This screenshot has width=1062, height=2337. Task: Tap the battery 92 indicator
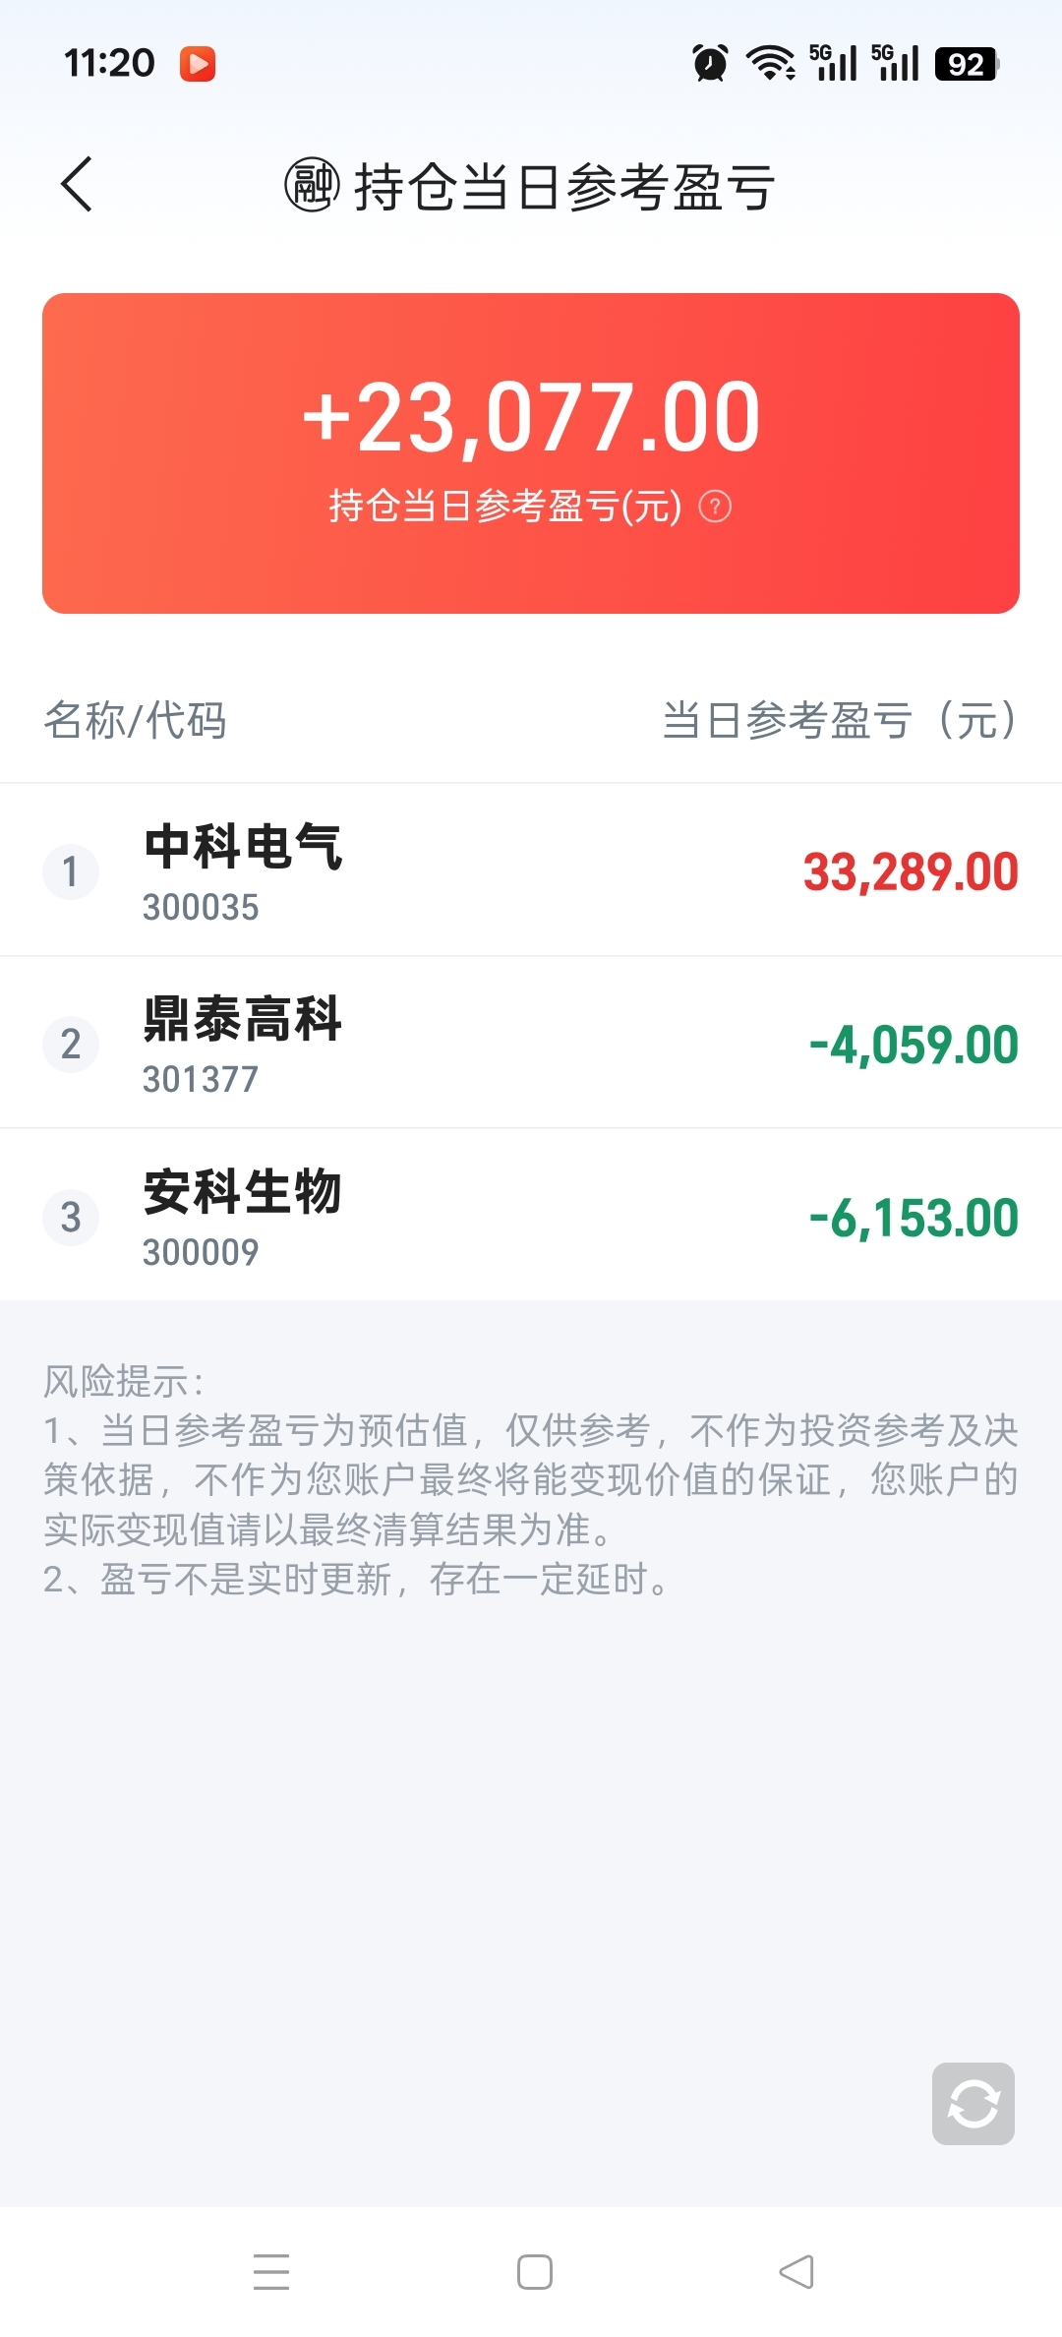click(967, 64)
